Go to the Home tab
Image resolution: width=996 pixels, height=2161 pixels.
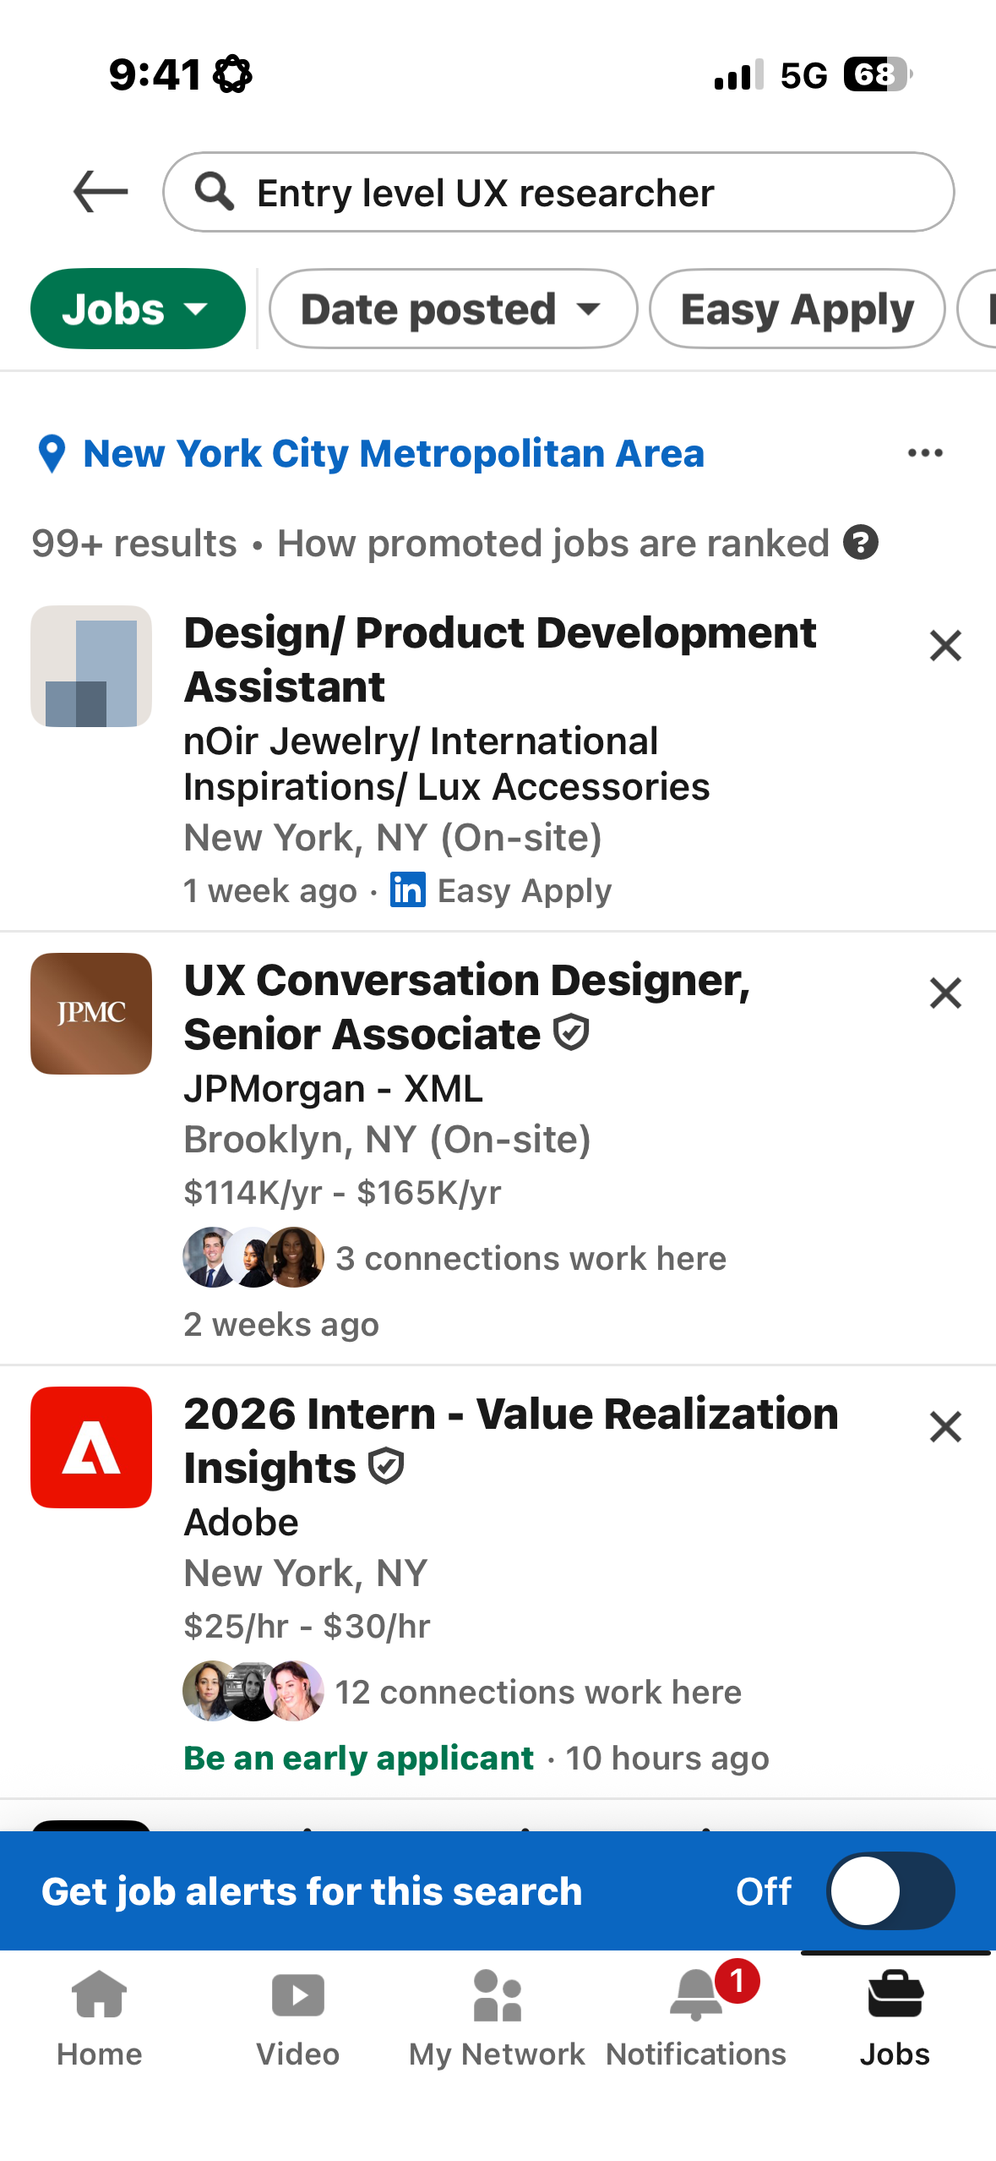100,2017
